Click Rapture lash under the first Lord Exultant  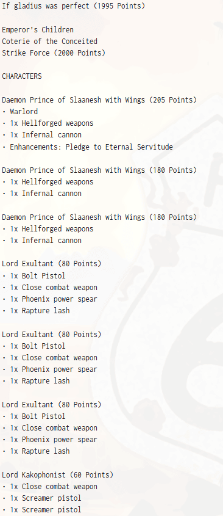[36, 311]
